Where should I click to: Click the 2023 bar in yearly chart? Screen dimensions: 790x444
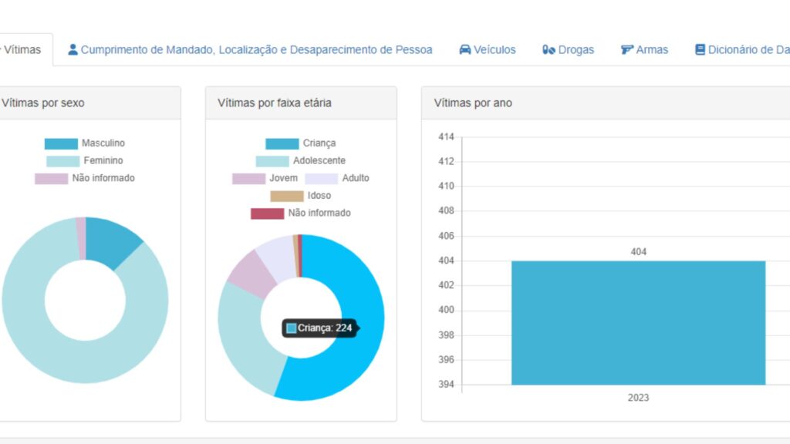(638, 322)
